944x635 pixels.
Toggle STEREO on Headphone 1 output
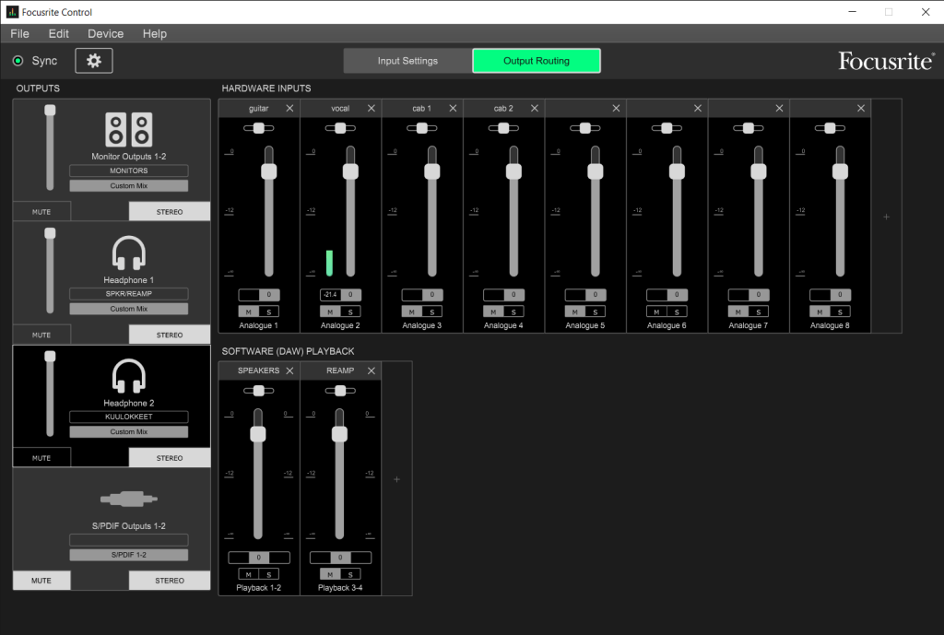pos(170,335)
